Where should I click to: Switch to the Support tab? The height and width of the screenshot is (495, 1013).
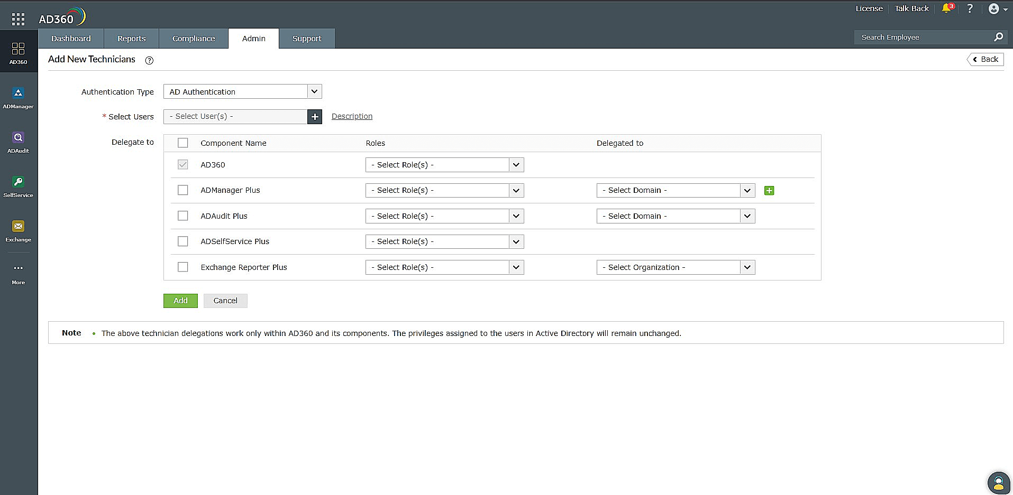307,39
